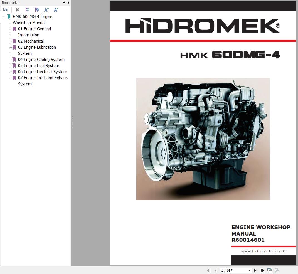Click the previous view icon
The width and height of the screenshot is (298, 274).
(269, 270)
